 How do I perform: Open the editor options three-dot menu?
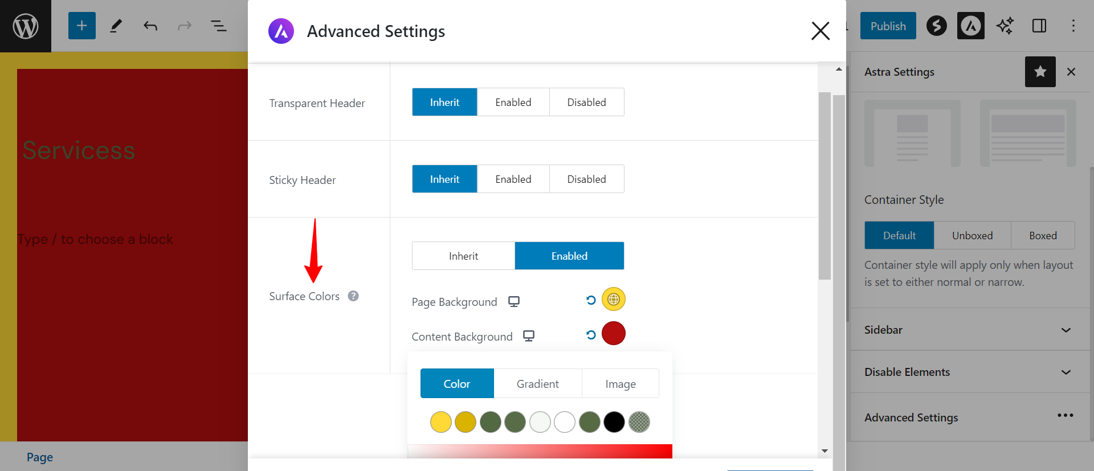[1073, 26]
